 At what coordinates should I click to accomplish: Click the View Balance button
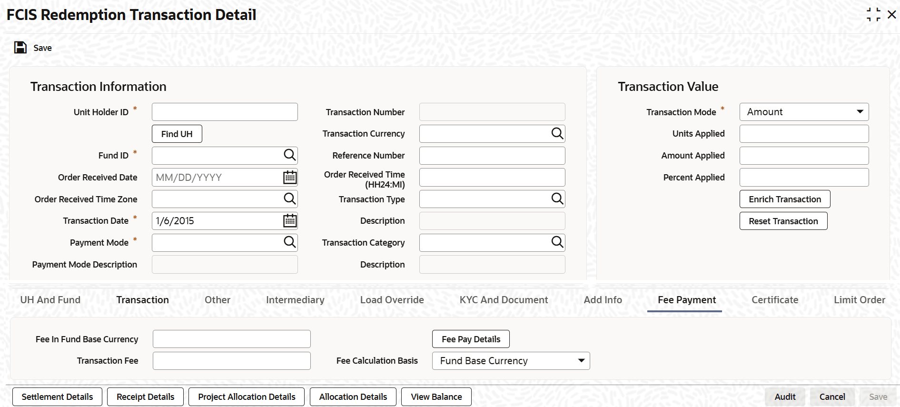436,397
